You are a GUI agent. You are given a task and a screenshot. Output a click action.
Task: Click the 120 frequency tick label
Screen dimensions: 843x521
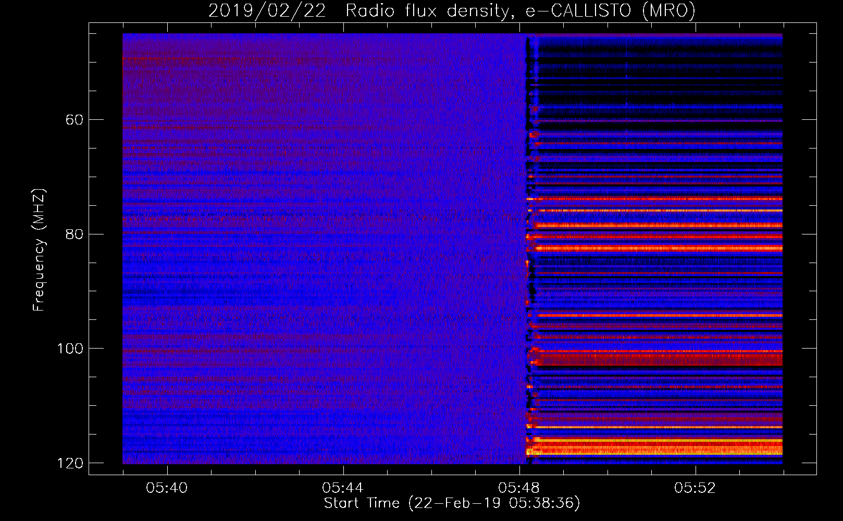tap(70, 463)
